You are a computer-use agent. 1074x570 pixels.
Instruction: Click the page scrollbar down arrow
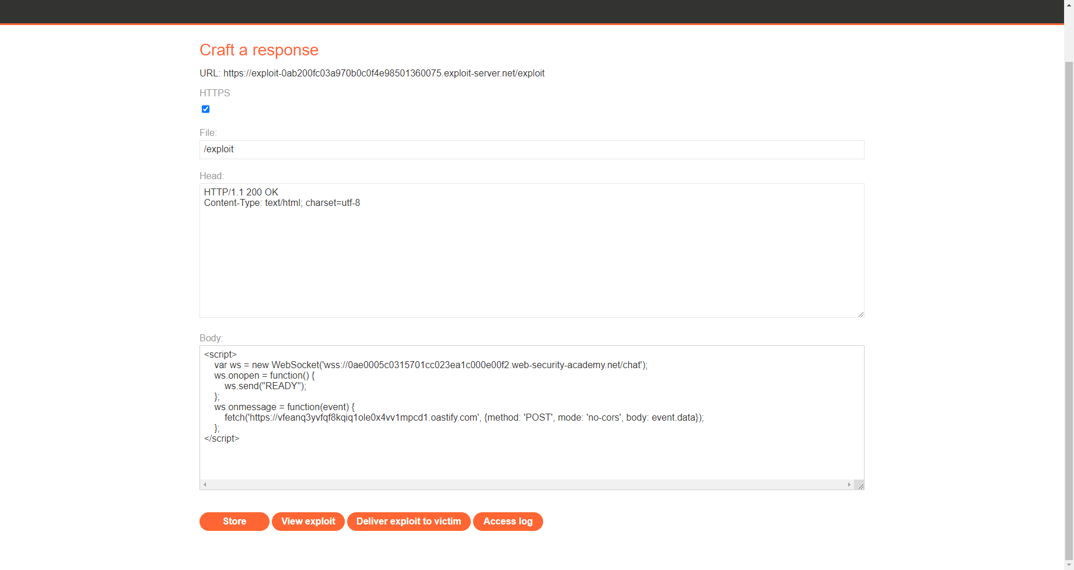1069,564
